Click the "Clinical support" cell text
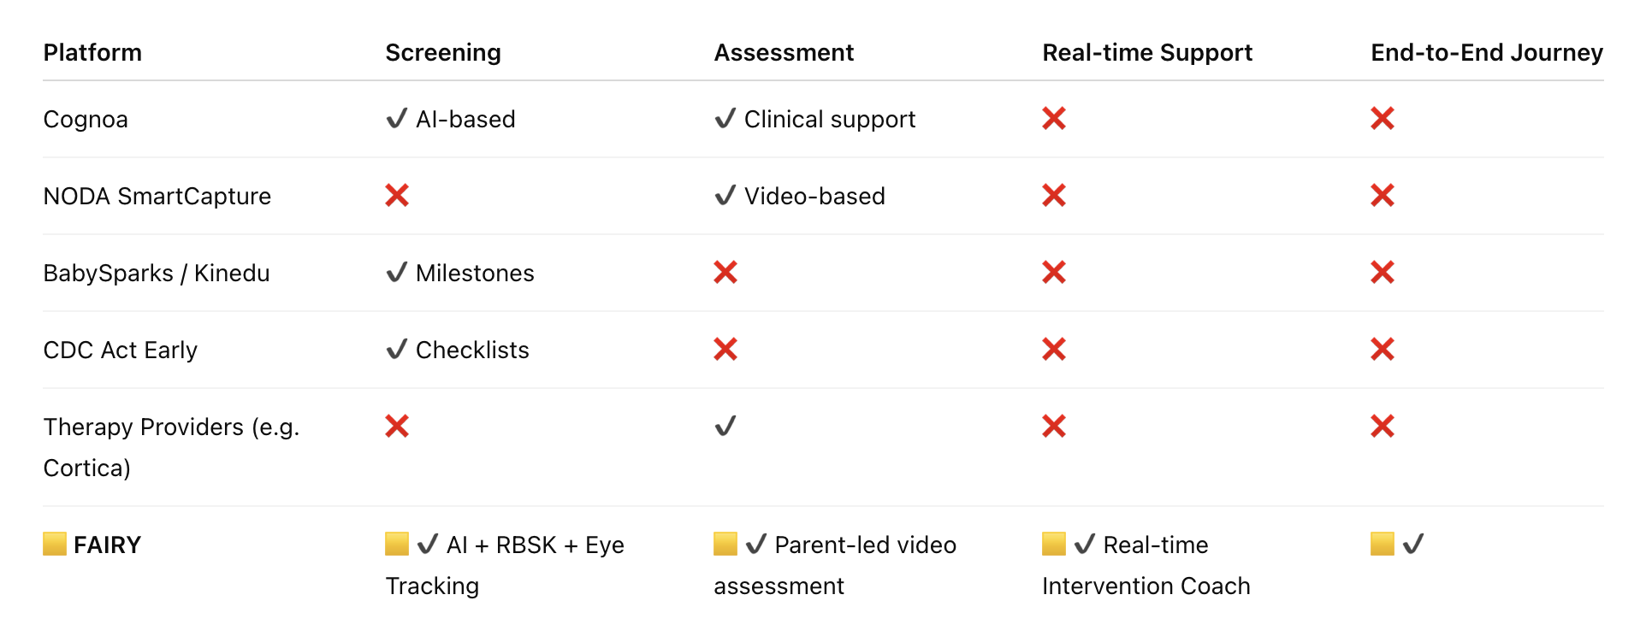The width and height of the screenshot is (1652, 636). point(829,120)
